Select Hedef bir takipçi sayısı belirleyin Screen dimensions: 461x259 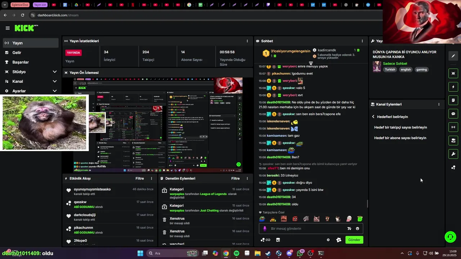(x=400, y=127)
